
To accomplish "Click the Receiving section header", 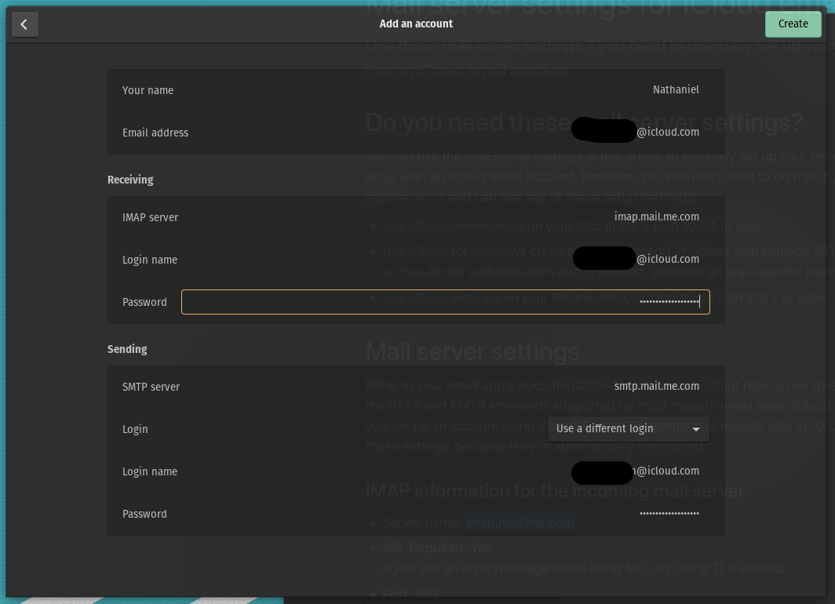I will tap(129, 180).
